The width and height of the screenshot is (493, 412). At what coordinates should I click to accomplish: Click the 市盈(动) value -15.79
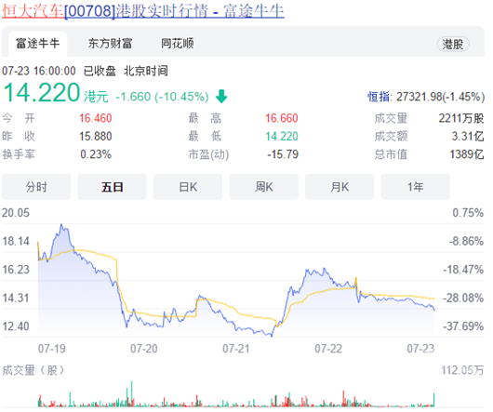tap(283, 154)
